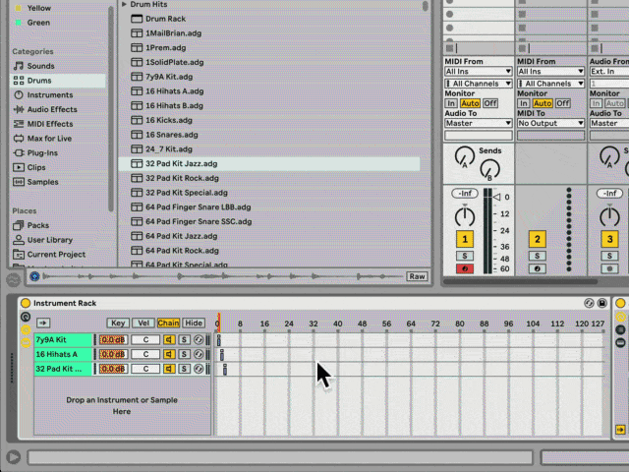Screen dimensions: 629x472
Task: Click the User Library place
Action: (x=49, y=240)
